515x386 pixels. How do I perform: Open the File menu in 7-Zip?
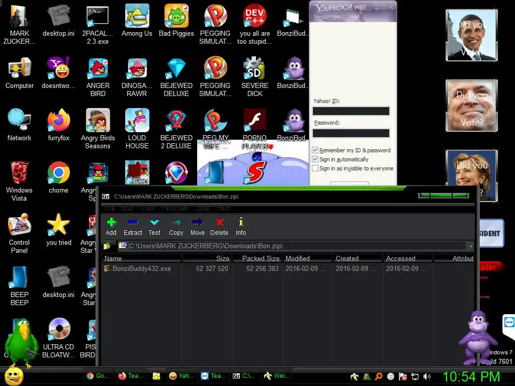tap(109, 208)
